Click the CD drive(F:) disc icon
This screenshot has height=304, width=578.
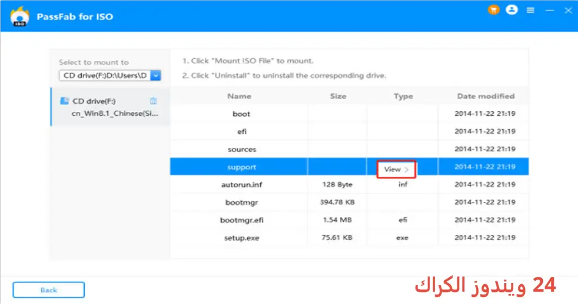tap(64, 101)
